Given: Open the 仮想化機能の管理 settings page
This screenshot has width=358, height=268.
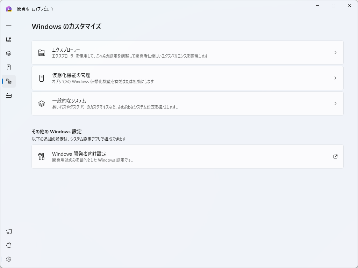Looking at the screenshot, I should (187, 78).
